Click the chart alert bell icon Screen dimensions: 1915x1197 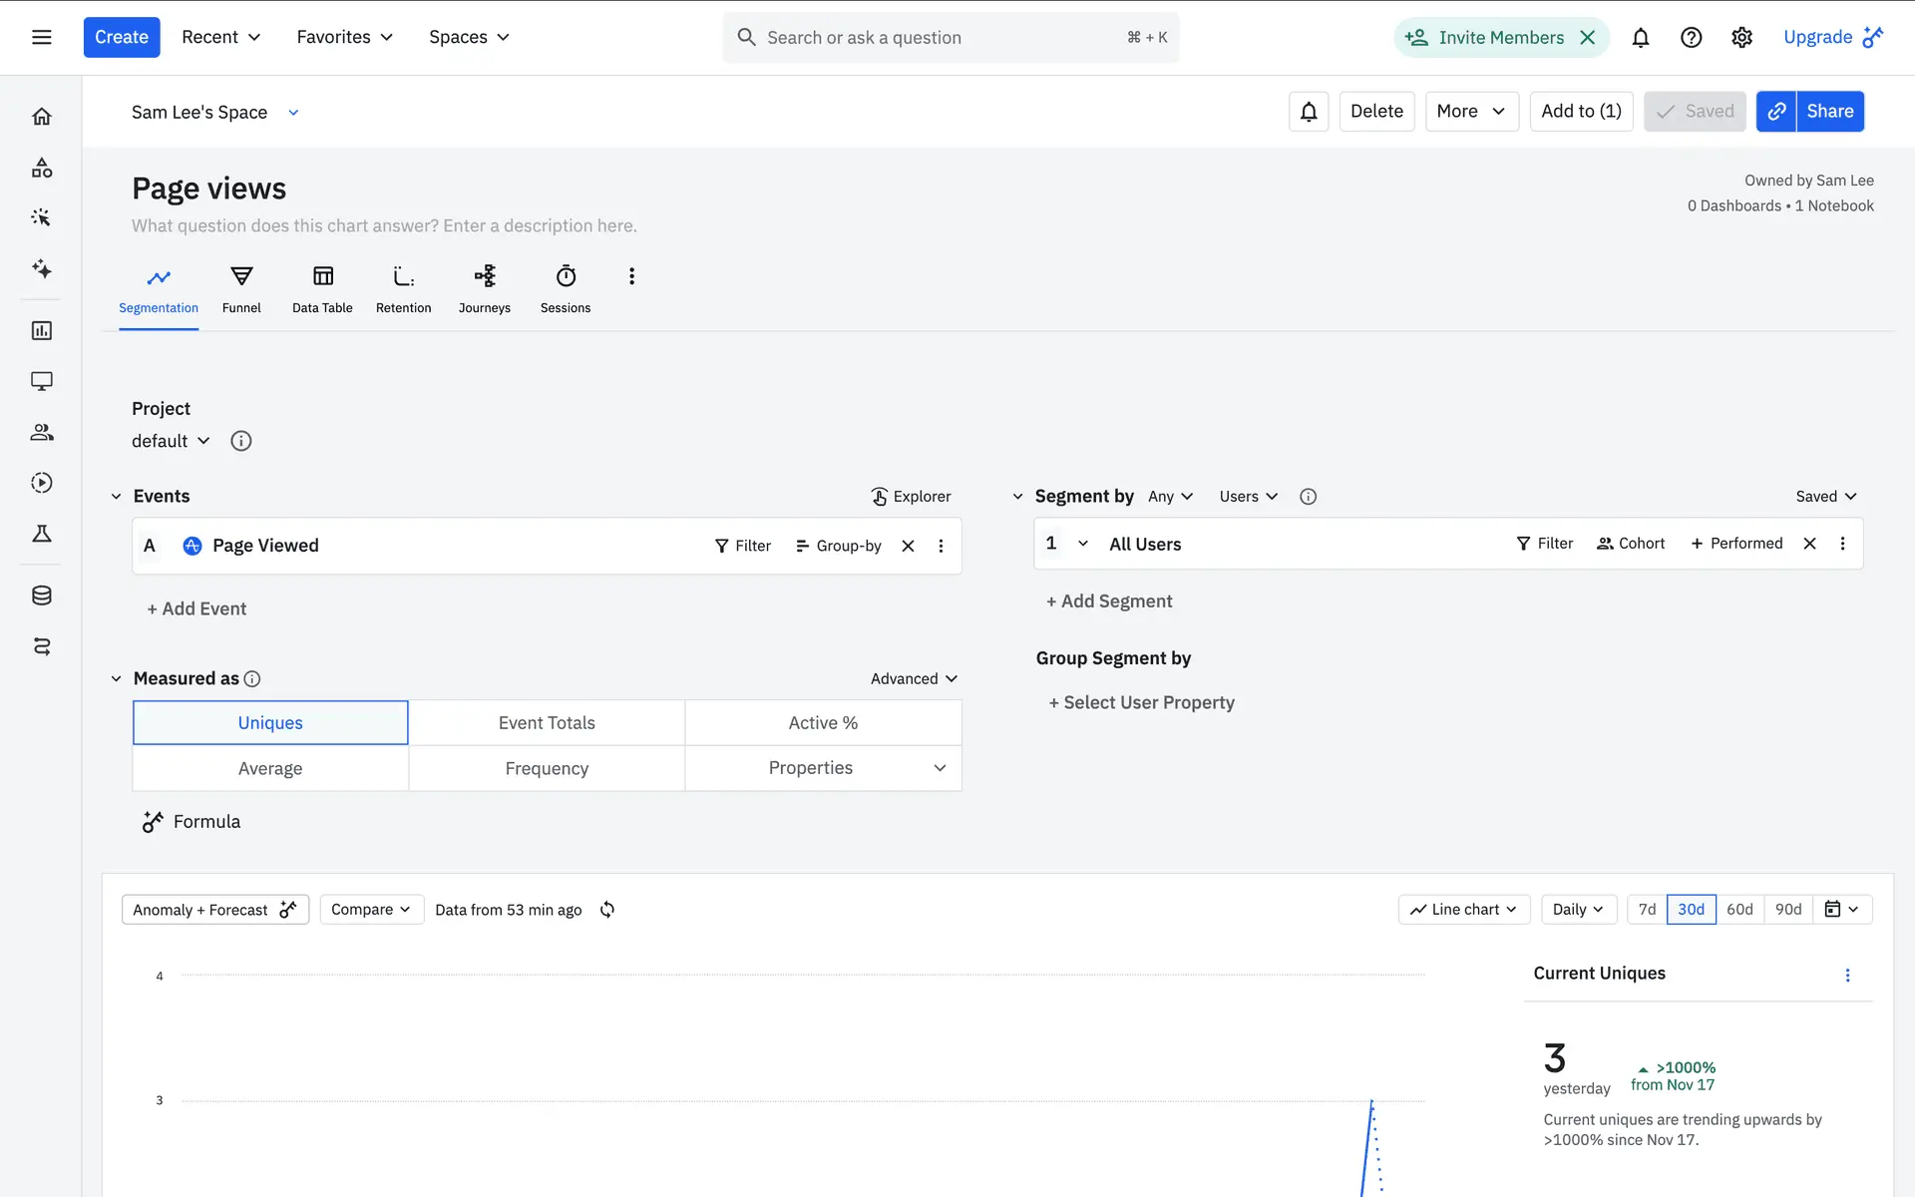coord(1309,112)
